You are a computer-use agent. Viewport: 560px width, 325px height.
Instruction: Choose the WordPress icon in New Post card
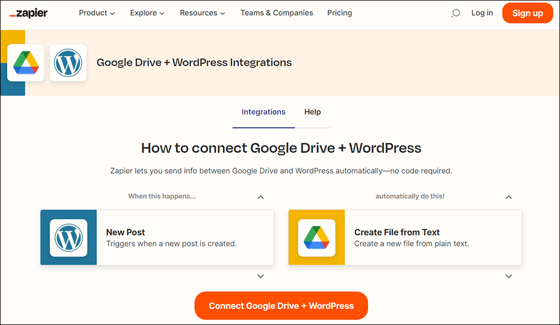68,238
